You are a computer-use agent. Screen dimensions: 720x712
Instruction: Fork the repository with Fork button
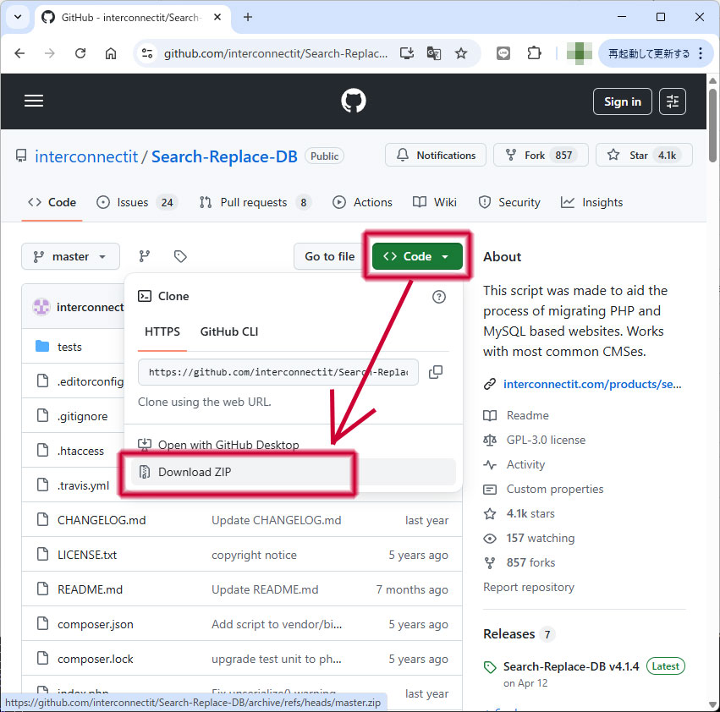pyautogui.click(x=541, y=155)
